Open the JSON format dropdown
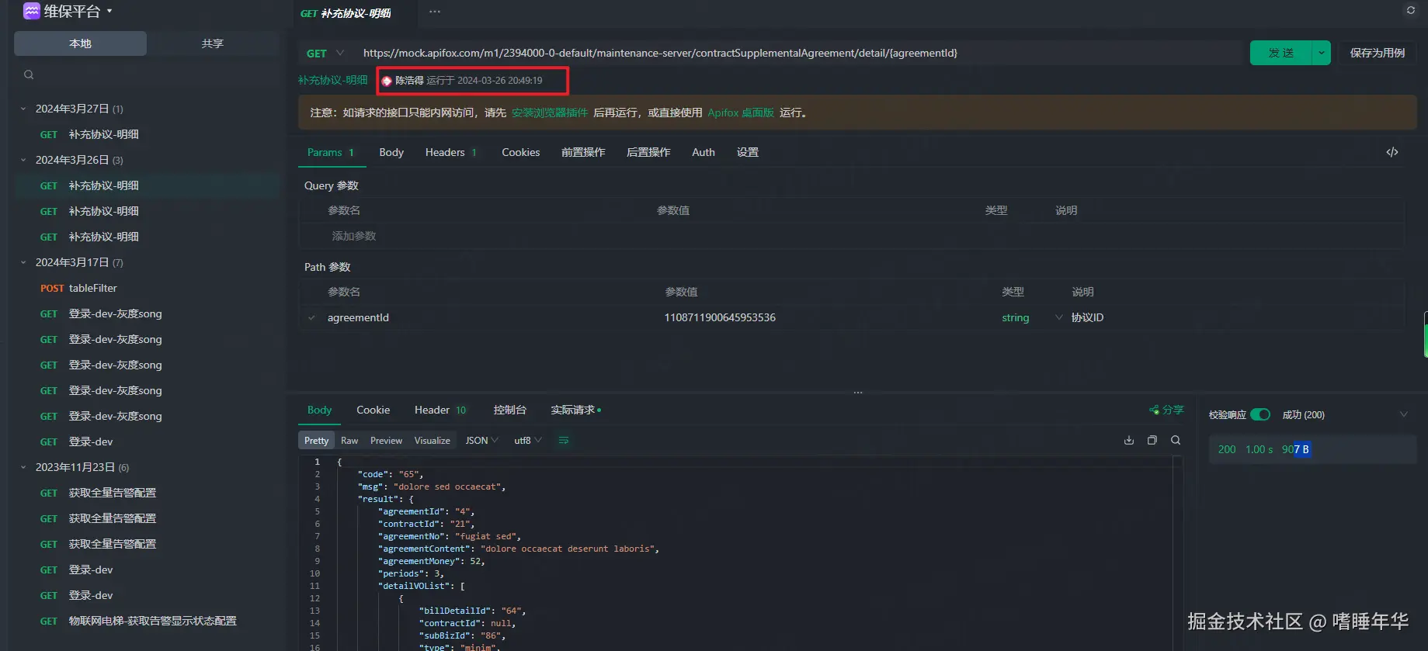This screenshot has height=651, width=1428. pyautogui.click(x=481, y=440)
